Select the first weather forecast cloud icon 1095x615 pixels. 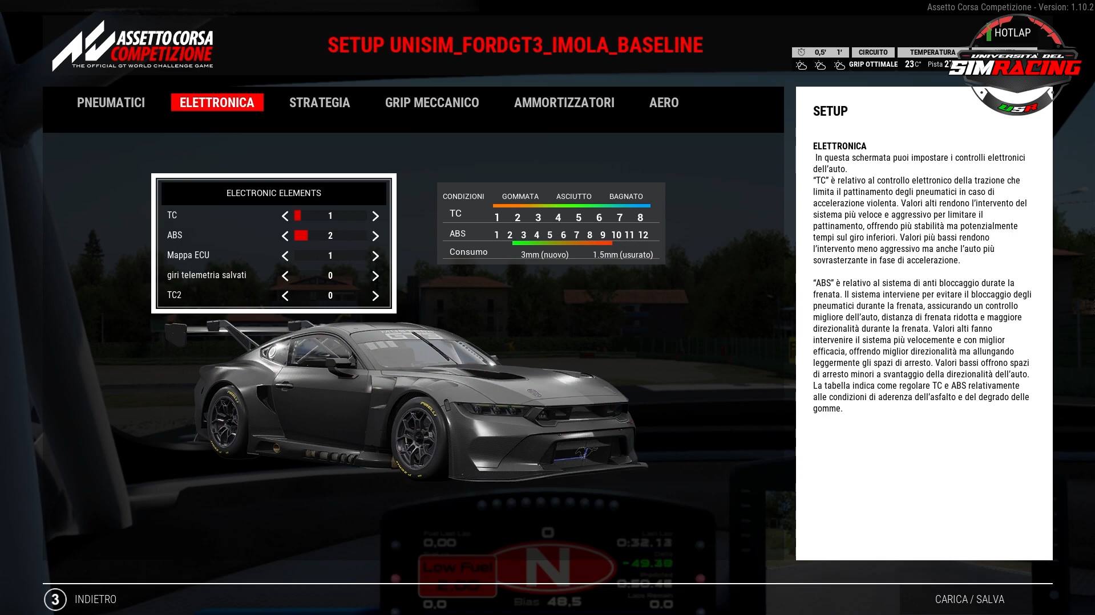point(802,65)
